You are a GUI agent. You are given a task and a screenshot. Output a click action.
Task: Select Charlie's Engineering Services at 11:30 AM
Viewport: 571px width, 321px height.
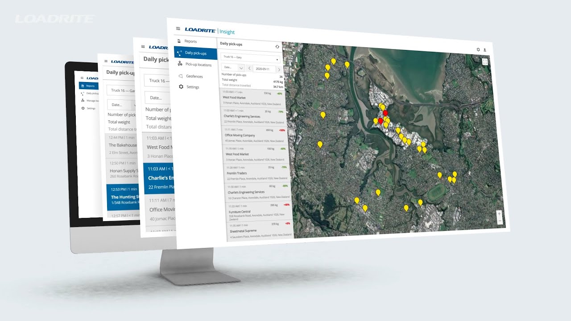257,192
